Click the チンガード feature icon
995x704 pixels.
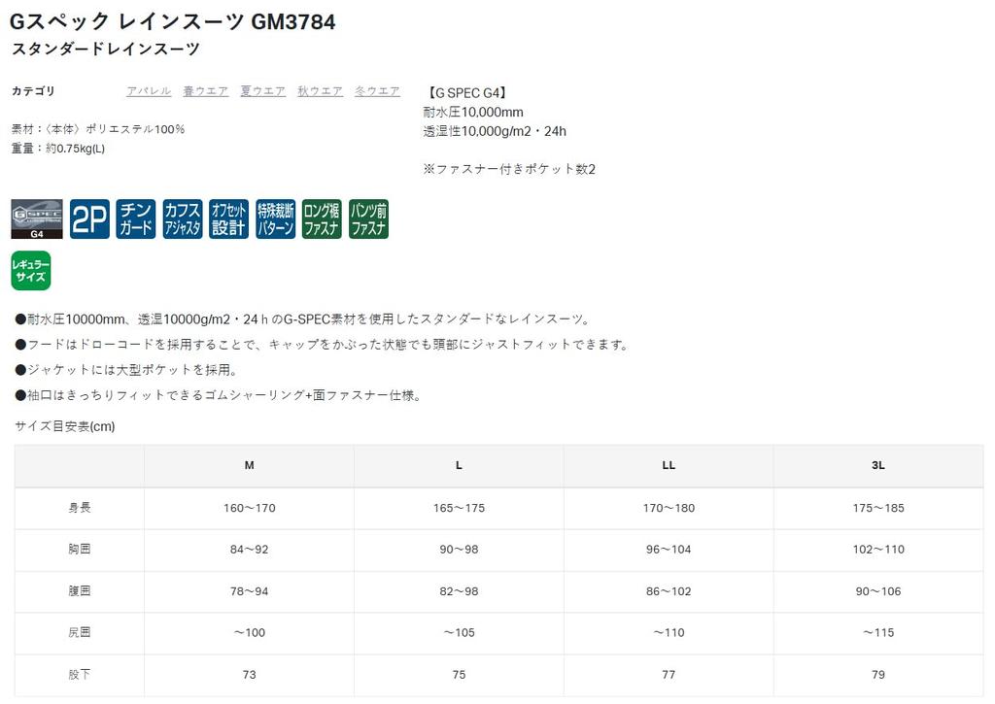135,218
